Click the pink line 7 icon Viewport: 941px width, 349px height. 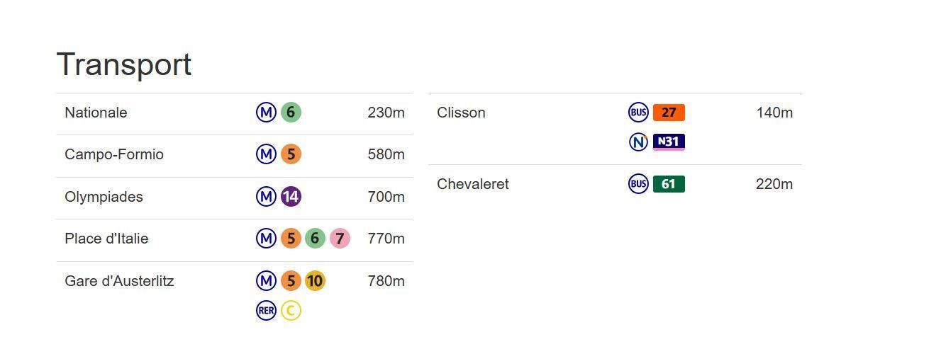click(340, 239)
